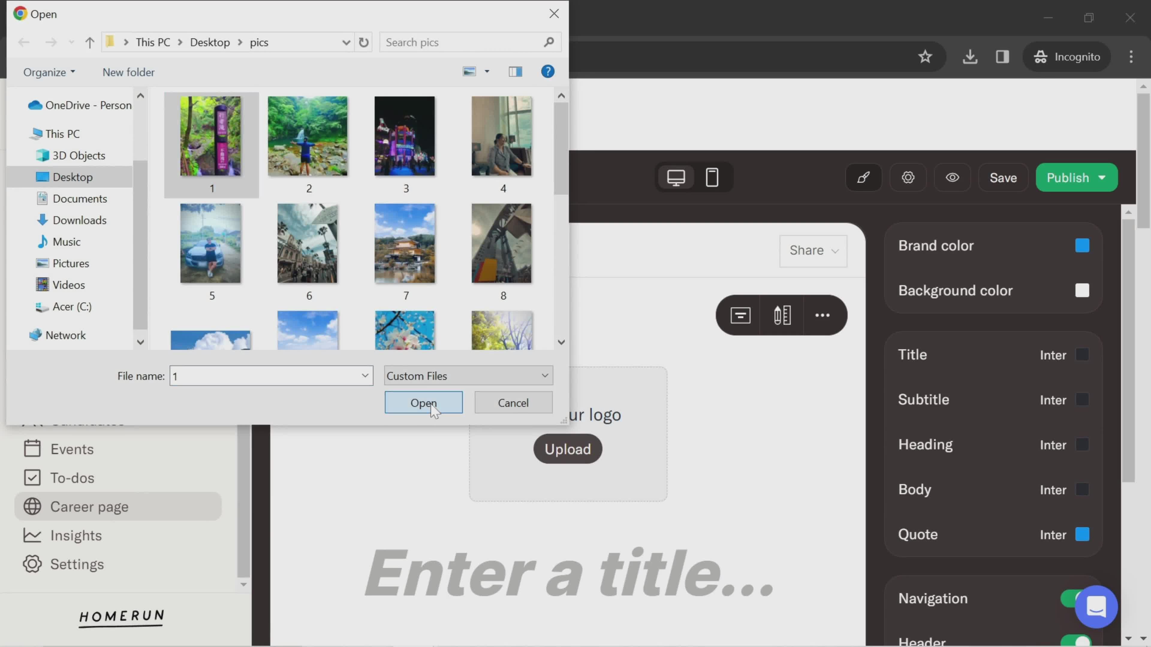Open the block more options menu
The height and width of the screenshot is (647, 1151).
point(822,315)
